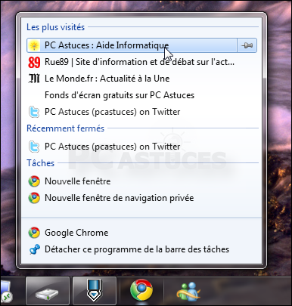Viewport: 292px width, 306px height.
Task: Click Twitter bird icon under Les plus visités
Action: 34,112
